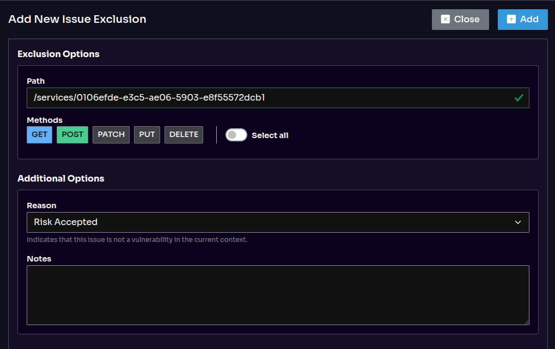555x349 pixels.
Task: Place cursor in the Notes text area
Action: coord(278,295)
